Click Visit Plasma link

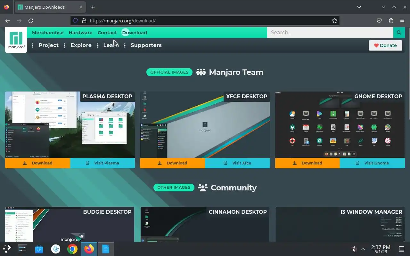tap(102, 163)
